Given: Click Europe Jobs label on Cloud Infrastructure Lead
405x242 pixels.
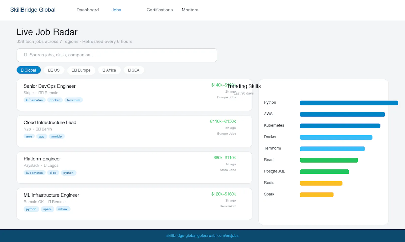Looking at the screenshot, I should [x=227, y=134].
